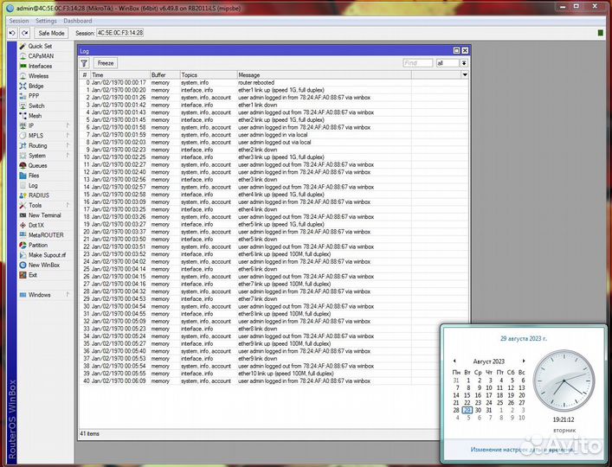Toggle Safe Mode button
Screen dimensions: 612x467
coord(51,33)
